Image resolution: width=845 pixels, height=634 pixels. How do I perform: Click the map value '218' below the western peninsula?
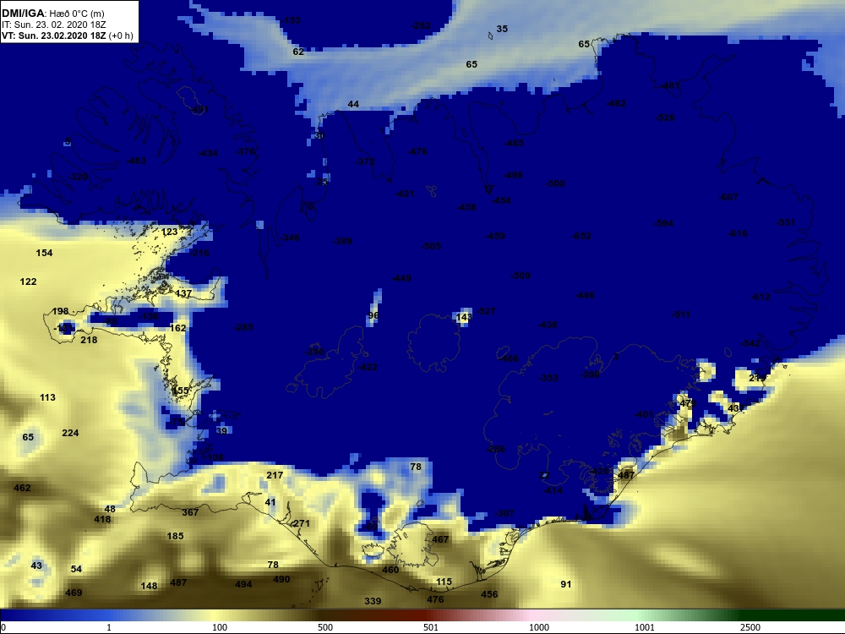click(89, 340)
